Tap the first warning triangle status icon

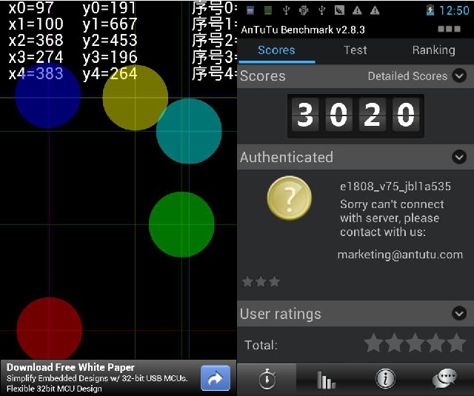[x=357, y=10]
